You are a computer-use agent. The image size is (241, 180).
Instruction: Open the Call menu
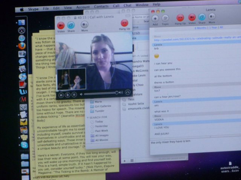tap(116, 6)
